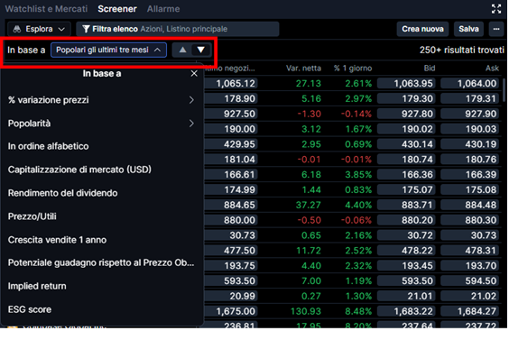Select Potenziale guadagno rispetto al Prezzo option
This screenshot has height=340, width=509.
click(x=101, y=262)
